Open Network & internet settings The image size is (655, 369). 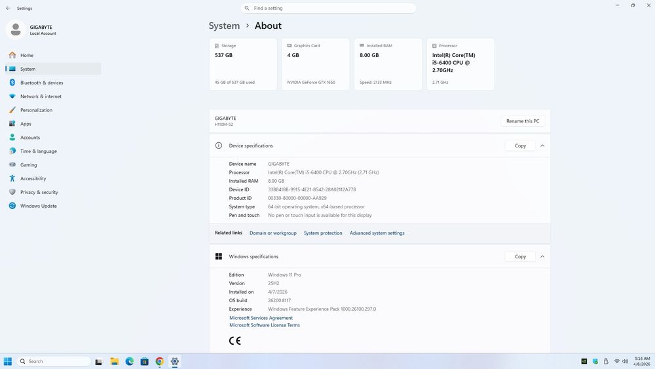tap(53, 96)
